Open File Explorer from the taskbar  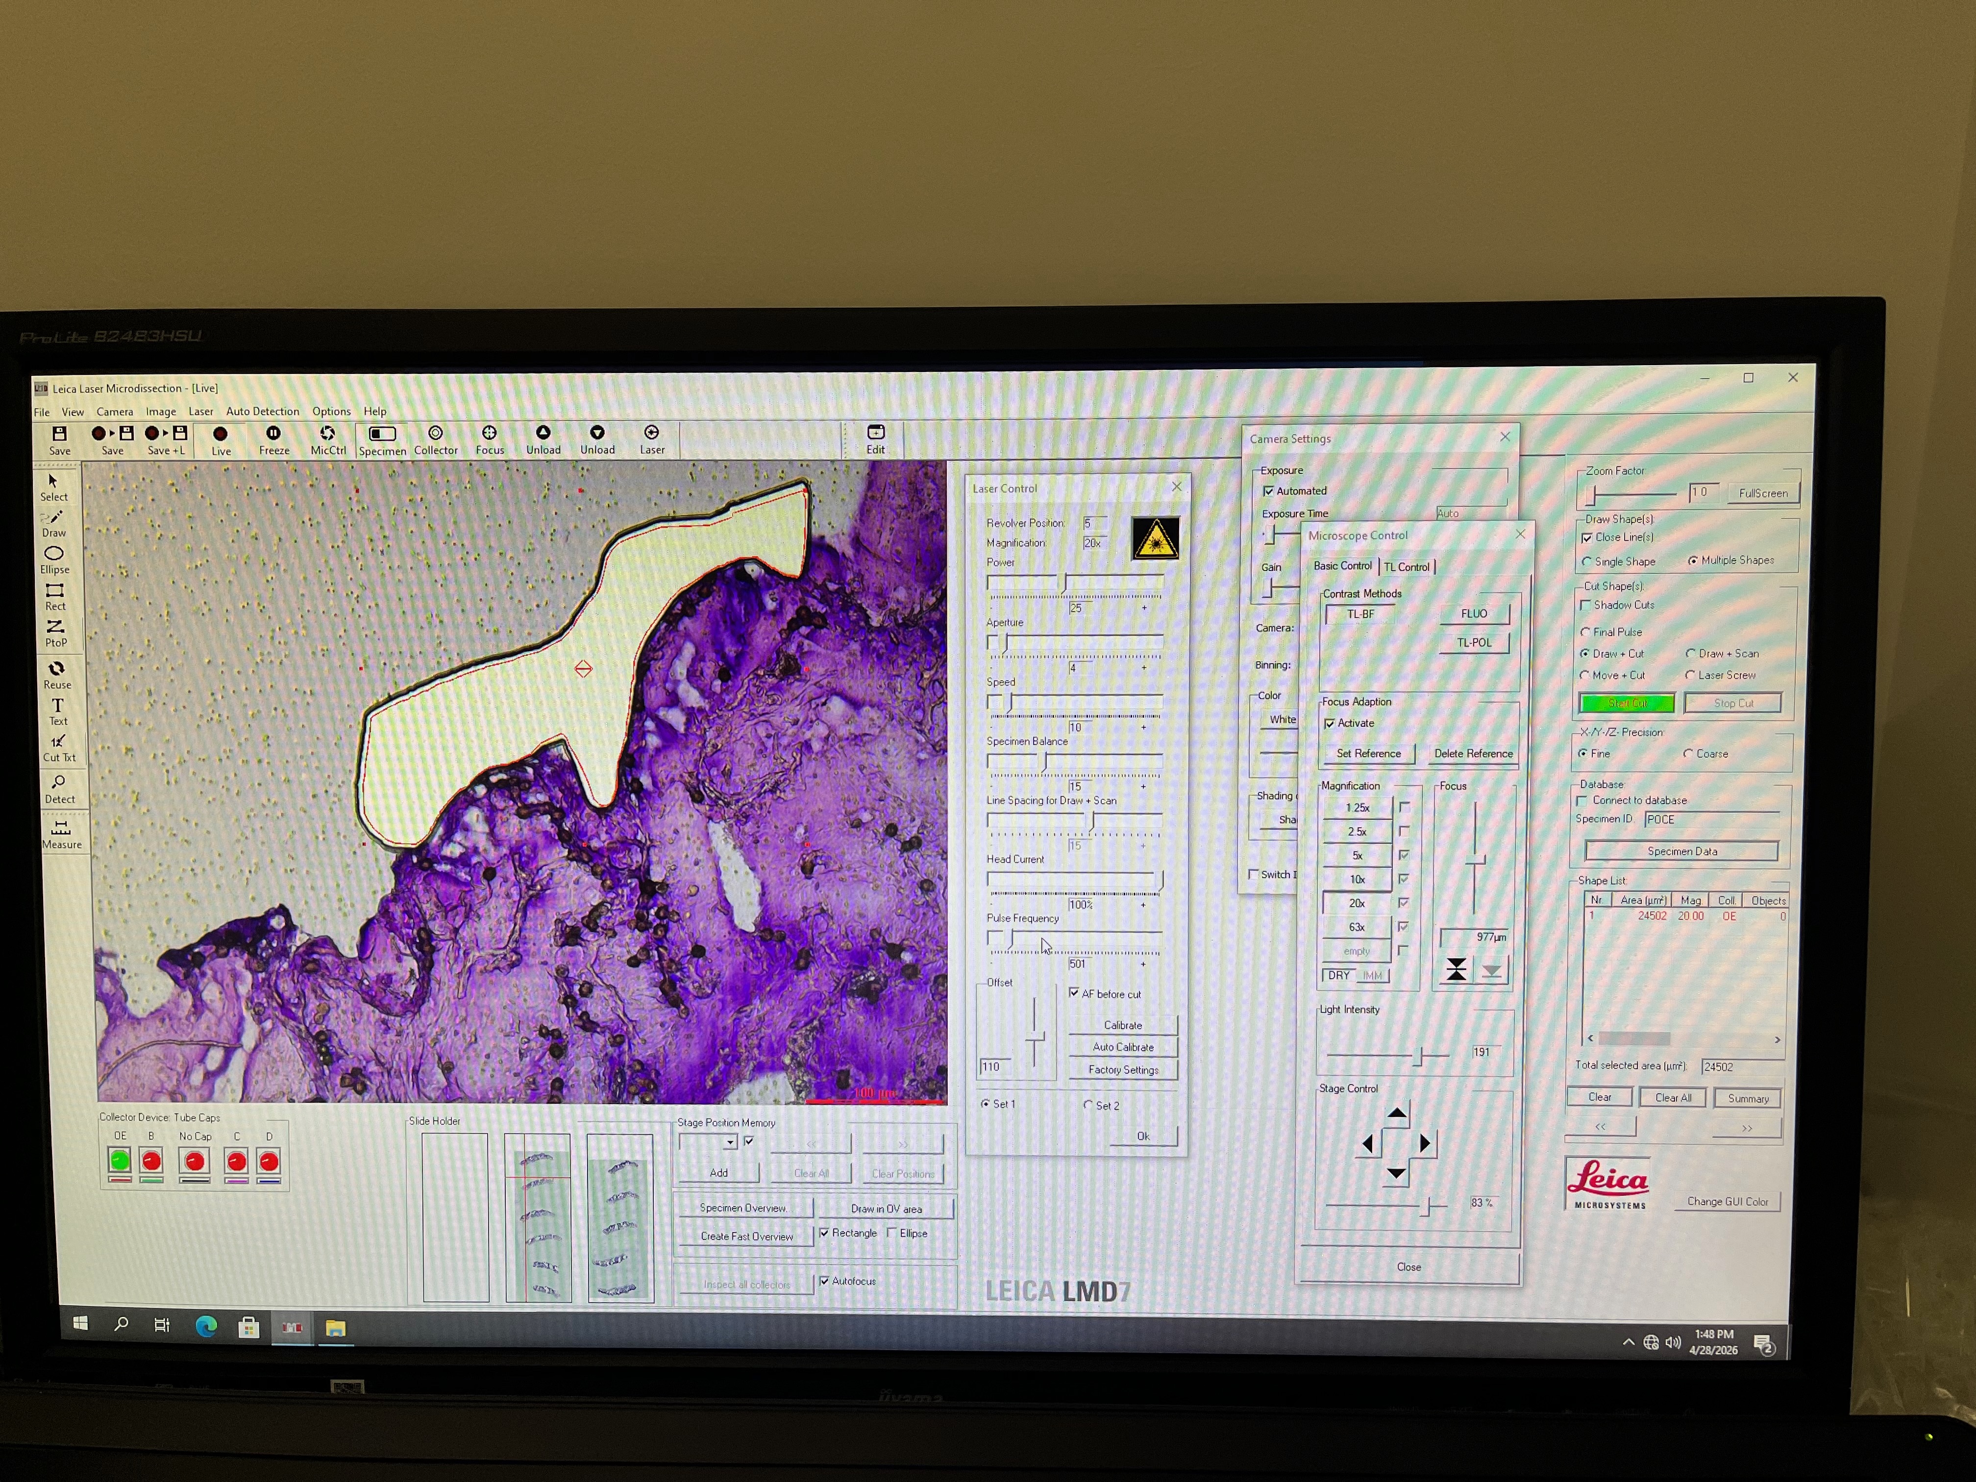point(335,1328)
